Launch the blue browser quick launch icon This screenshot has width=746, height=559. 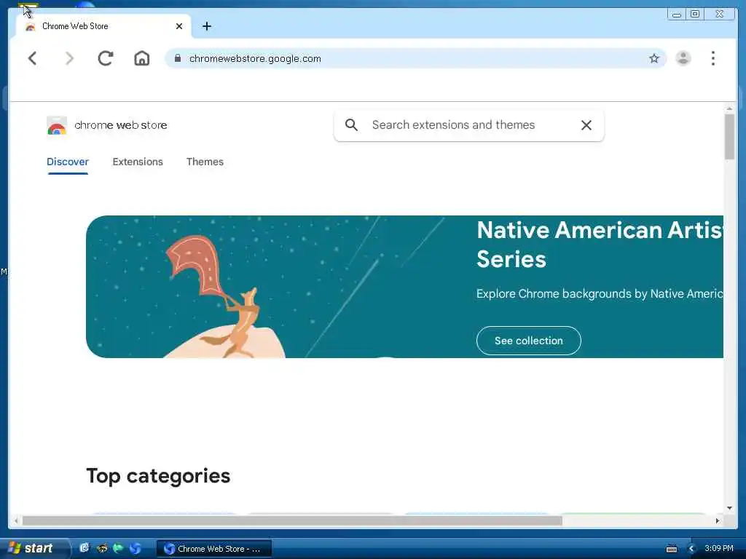point(135,548)
